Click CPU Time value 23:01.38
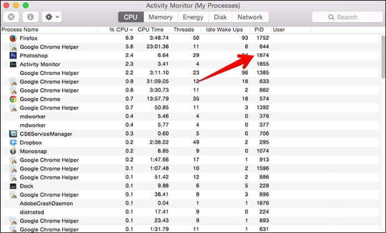The image size is (386, 233). click(158, 46)
